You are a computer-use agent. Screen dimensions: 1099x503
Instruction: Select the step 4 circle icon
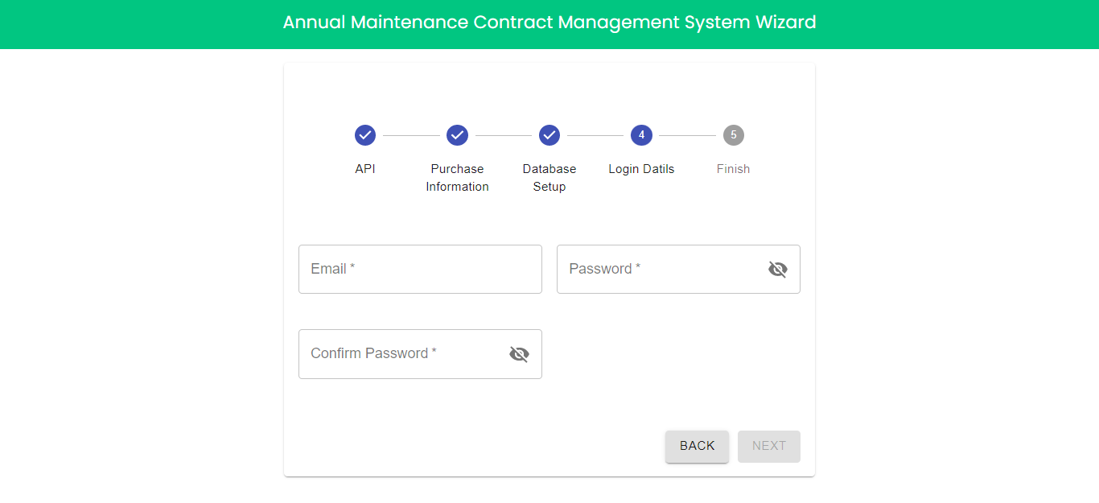(641, 135)
